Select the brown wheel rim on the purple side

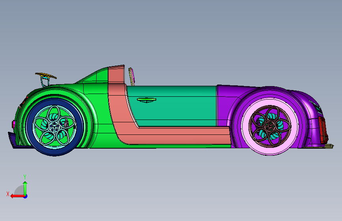(270, 126)
